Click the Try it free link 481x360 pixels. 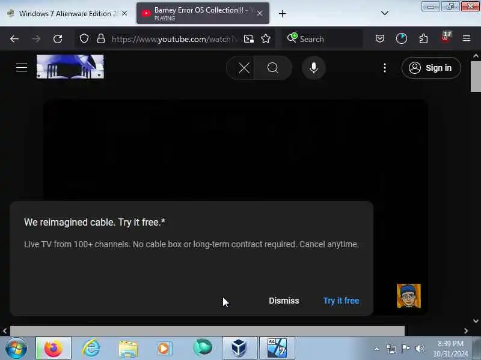click(341, 301)
